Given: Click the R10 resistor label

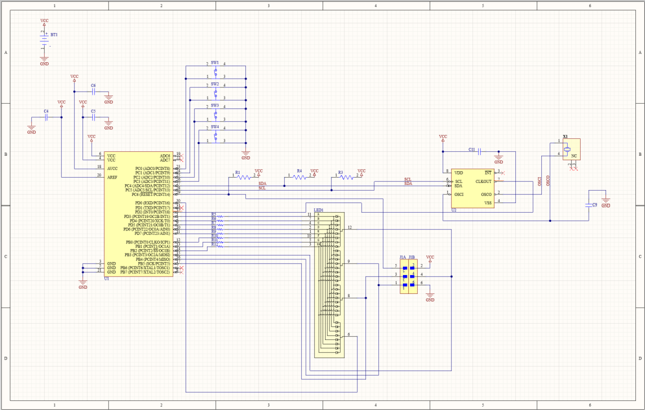Looking at the screenshot, I should point(214,235).
